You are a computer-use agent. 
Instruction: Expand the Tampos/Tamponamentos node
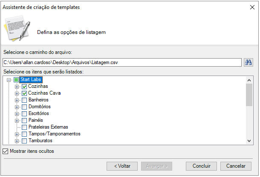tap(17, 134)
